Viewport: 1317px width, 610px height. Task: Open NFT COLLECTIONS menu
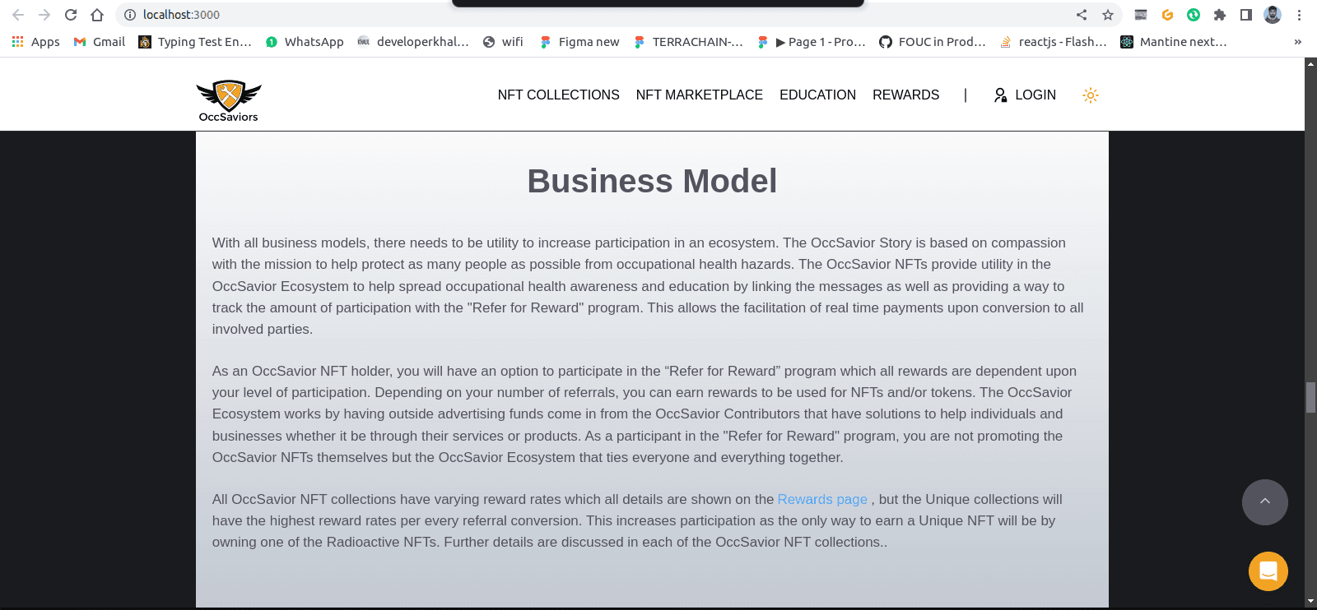coord(558,95)
